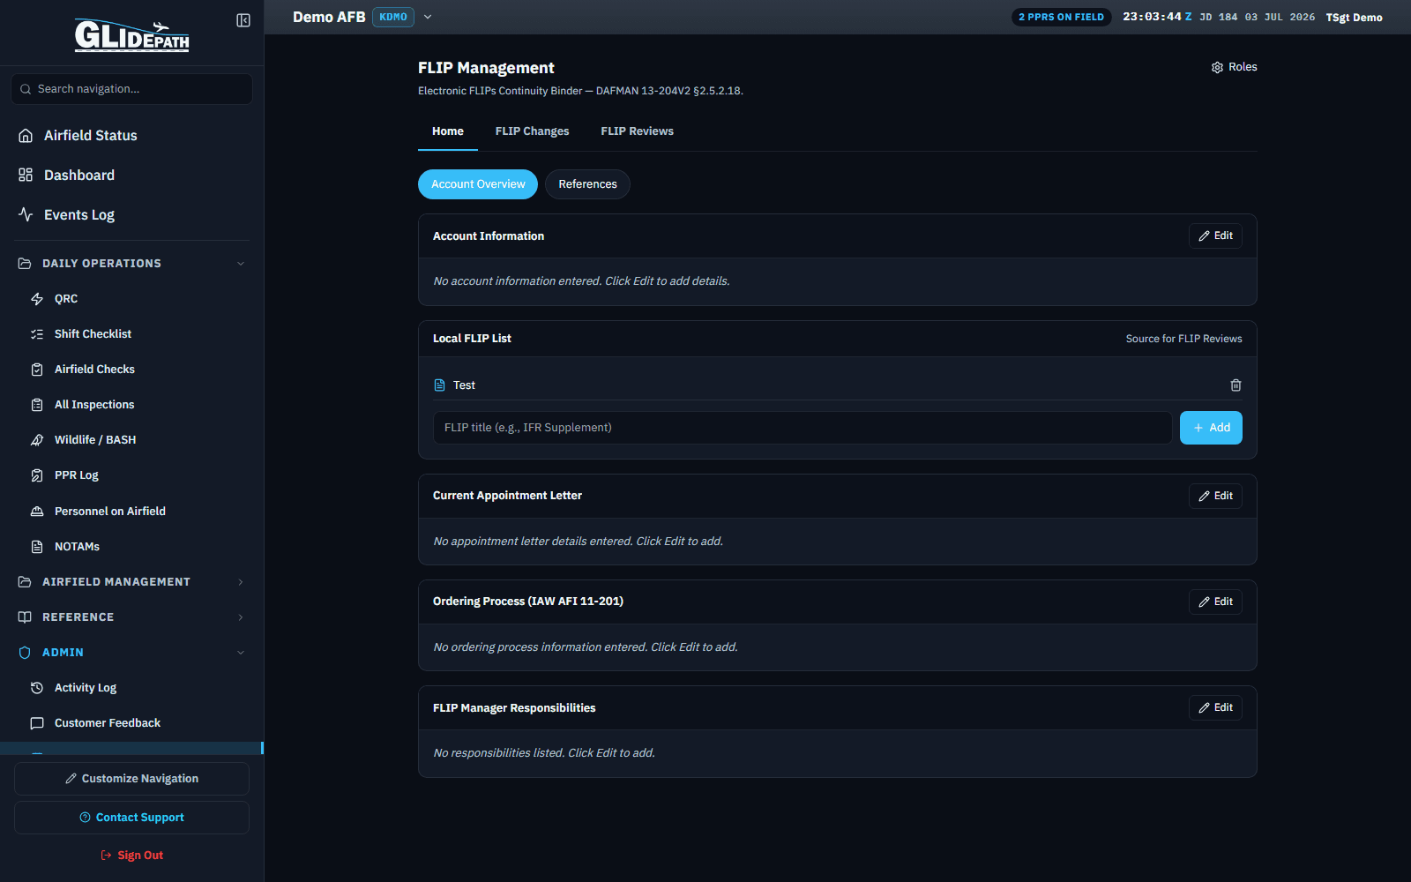Click the Test document icon
1411x882 pixels.
[440, 385]
